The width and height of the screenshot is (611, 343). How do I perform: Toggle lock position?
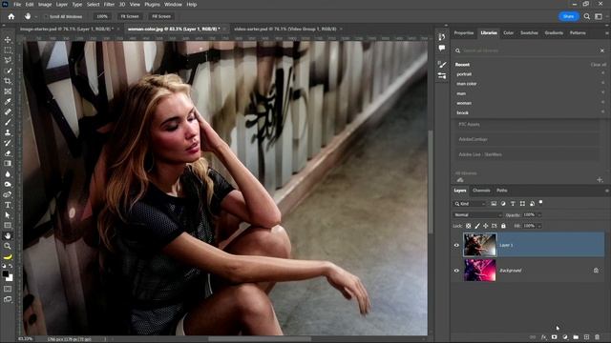click(486, 226)
